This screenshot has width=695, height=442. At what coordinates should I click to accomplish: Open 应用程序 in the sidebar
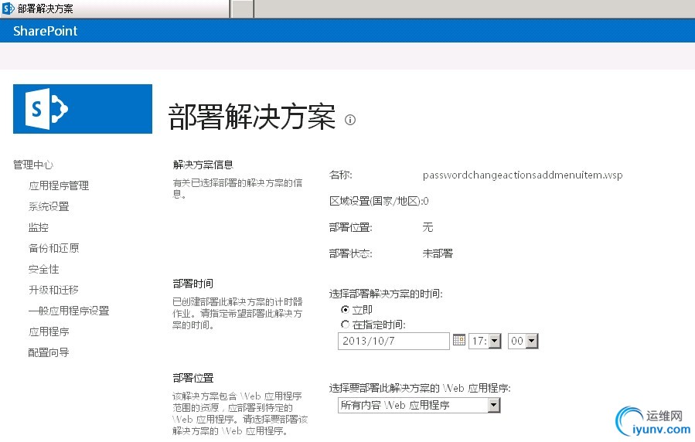point(49,331)
